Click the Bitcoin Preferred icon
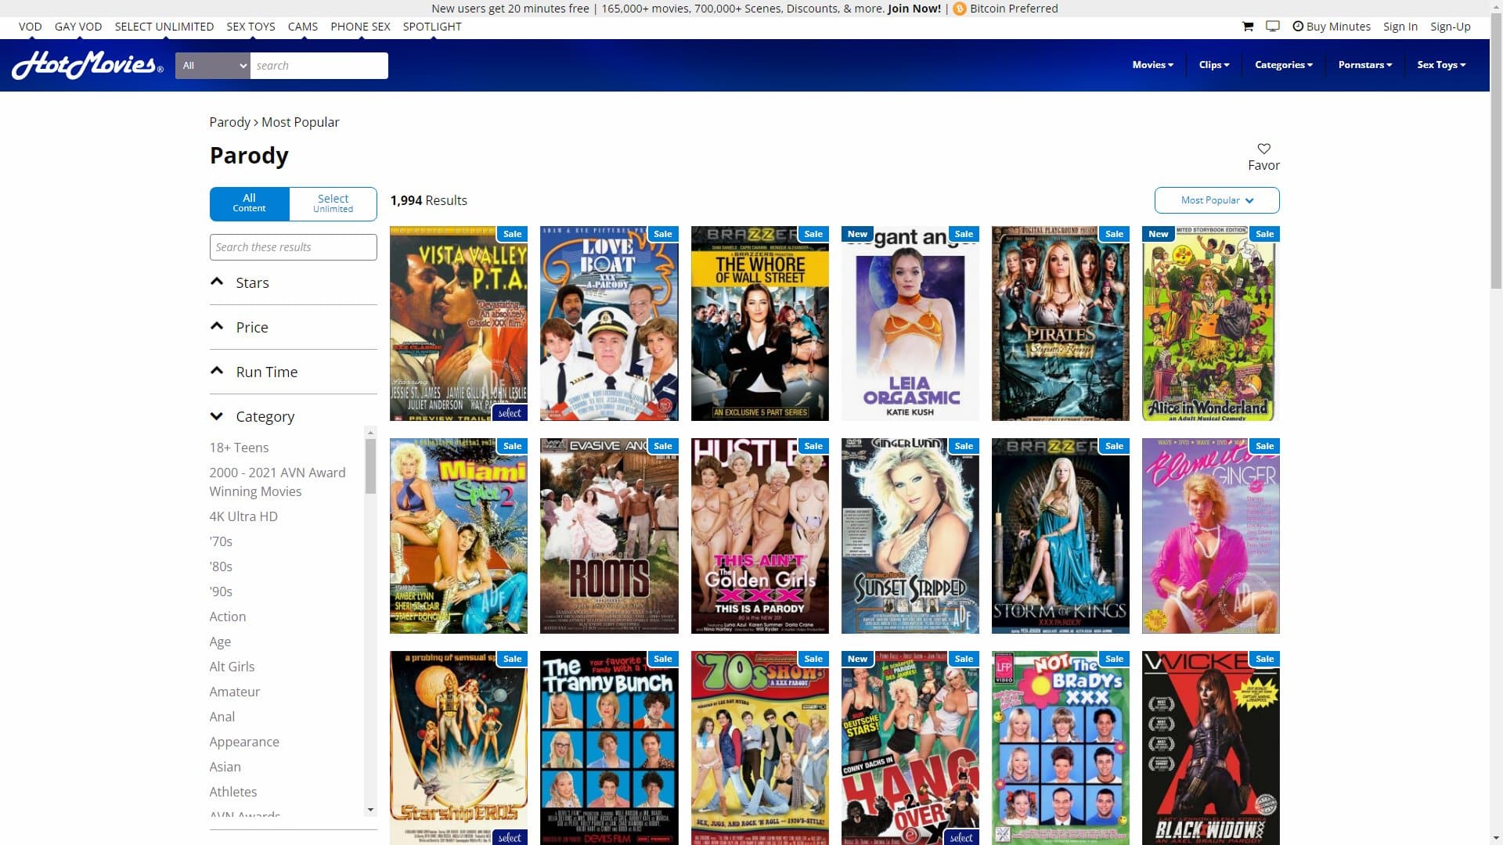This screenshot has width=1503, height=845. point(958,9)
